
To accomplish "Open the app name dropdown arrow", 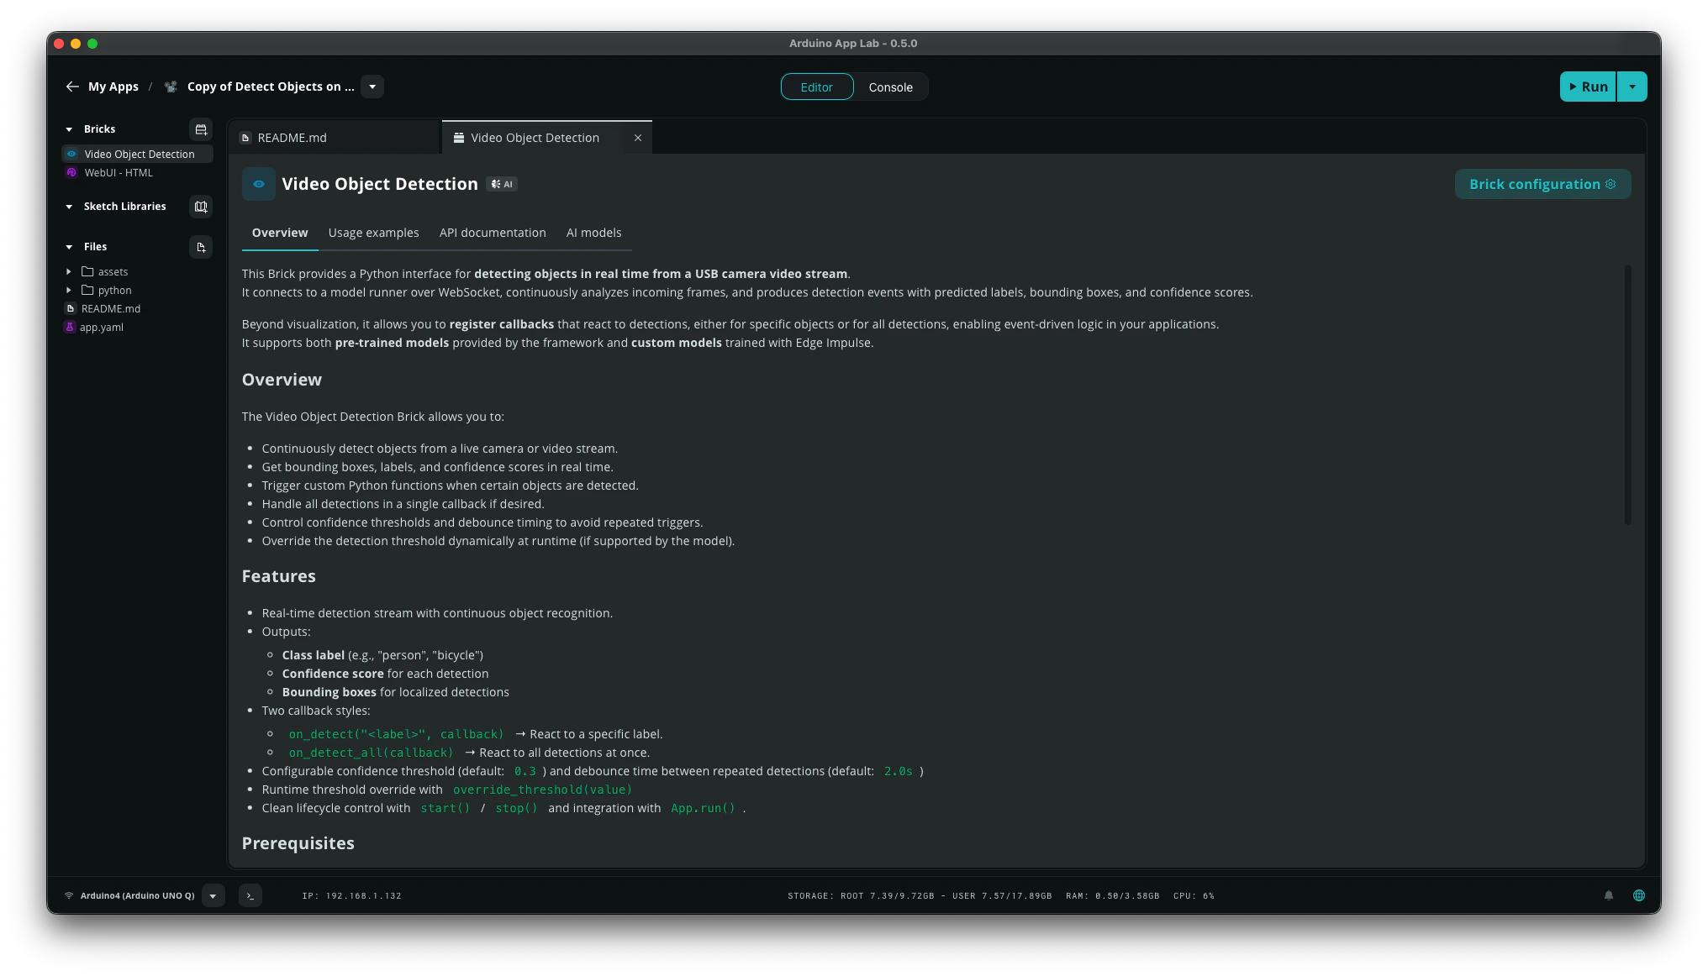I will coord(372,87).
